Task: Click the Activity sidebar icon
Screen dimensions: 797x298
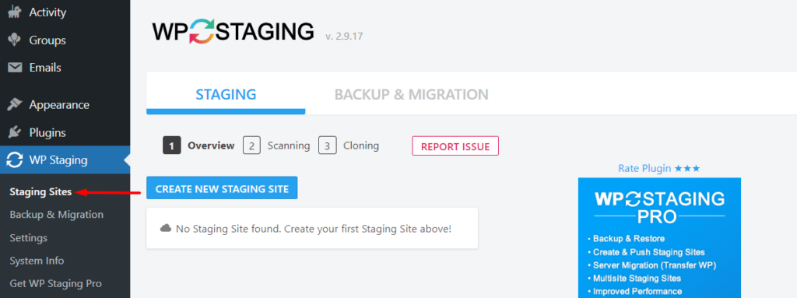Action: pos(15,12)
